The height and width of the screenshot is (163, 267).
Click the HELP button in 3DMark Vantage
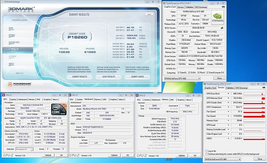click(x=149, y=14)
